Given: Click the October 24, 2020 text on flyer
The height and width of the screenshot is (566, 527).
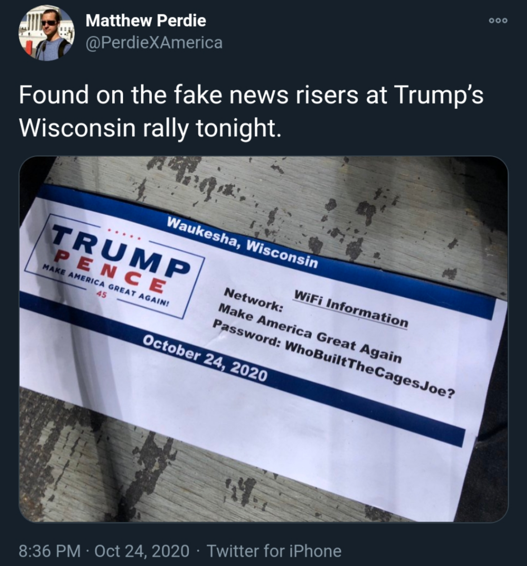Looking at the screenshot, I should [x=205, y=358].
